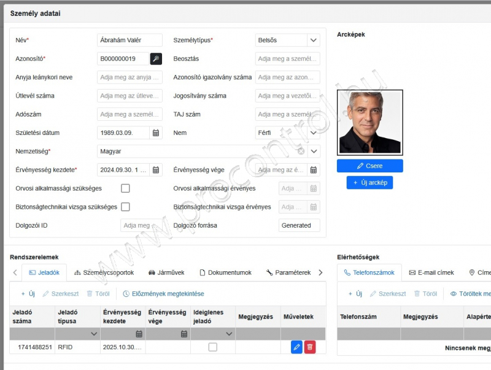The width and height of the screenshot is (491, 370).
Task: Check Orvosi alkalmassági szükséges checkbox
Action: click(125, 188)
